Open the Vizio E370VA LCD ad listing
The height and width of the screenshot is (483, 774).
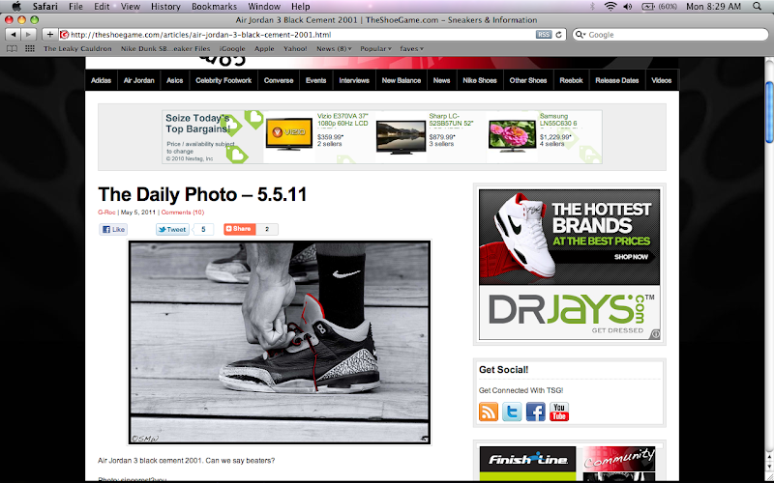click(342, 120)
